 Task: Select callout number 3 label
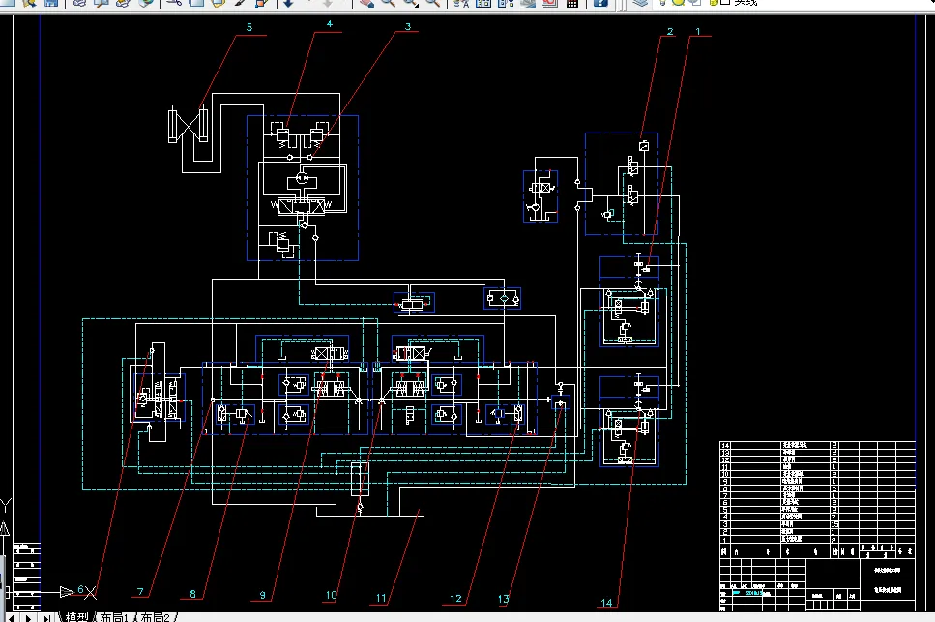[408, 26]
